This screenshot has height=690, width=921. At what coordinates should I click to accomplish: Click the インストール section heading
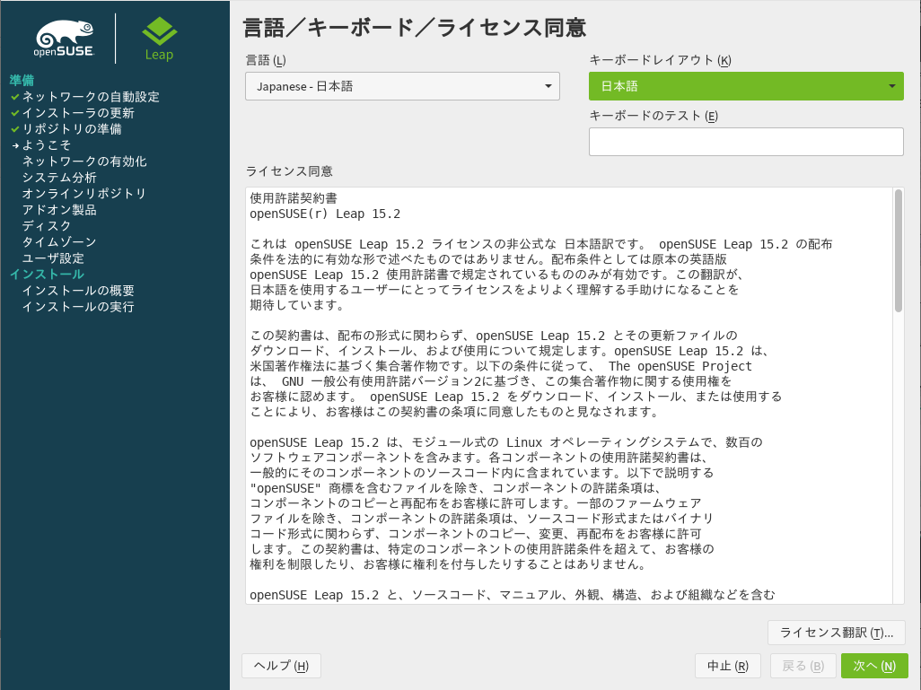click(47, 275)
